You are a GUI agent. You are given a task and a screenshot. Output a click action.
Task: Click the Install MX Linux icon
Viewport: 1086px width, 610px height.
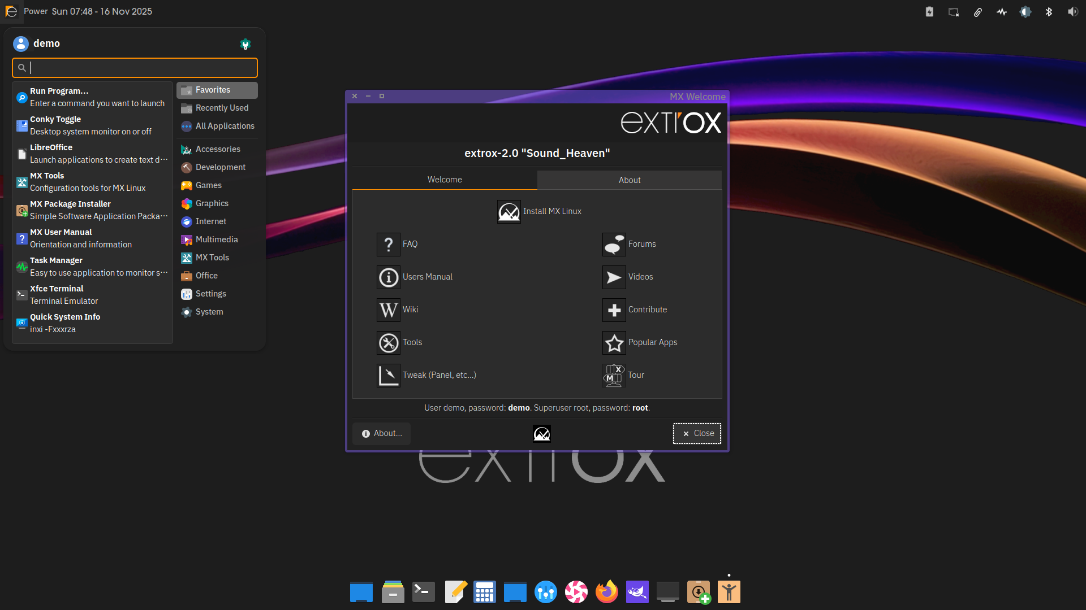click(508, 212)
